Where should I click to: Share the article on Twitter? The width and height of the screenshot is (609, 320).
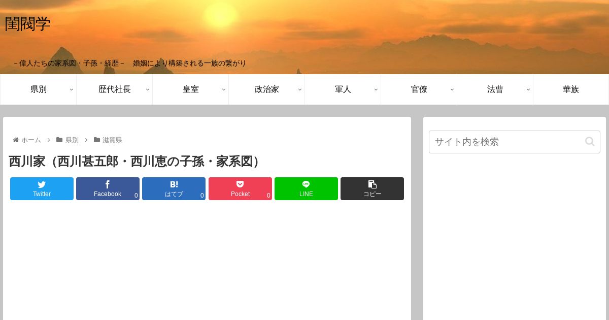tap(42, 188)
